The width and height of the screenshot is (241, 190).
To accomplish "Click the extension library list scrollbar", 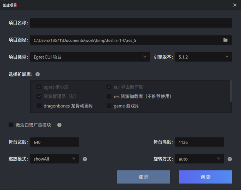I will pos(231,91).
